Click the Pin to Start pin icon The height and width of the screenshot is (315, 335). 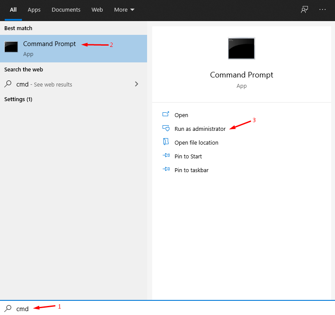click(x=166, y=156)
